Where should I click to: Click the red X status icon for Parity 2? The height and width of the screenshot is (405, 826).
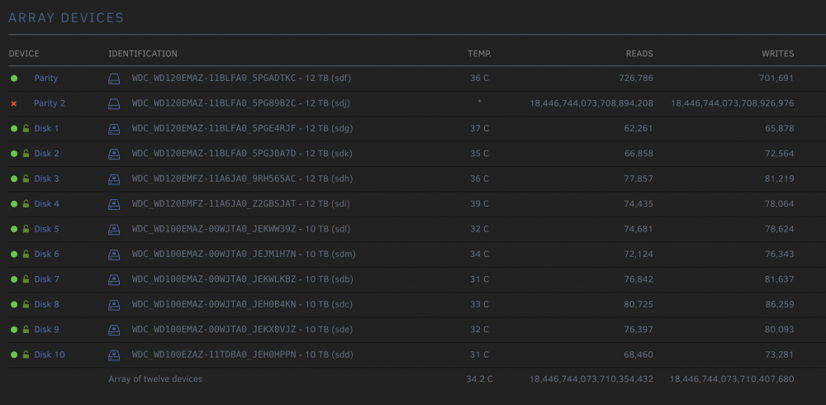(14, 104)
